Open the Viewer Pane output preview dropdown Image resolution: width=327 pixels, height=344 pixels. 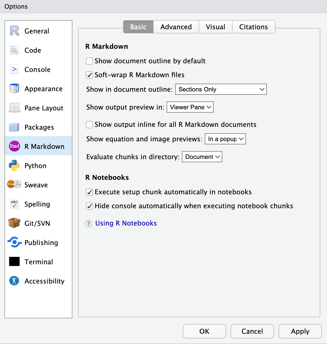coord(190,107)
